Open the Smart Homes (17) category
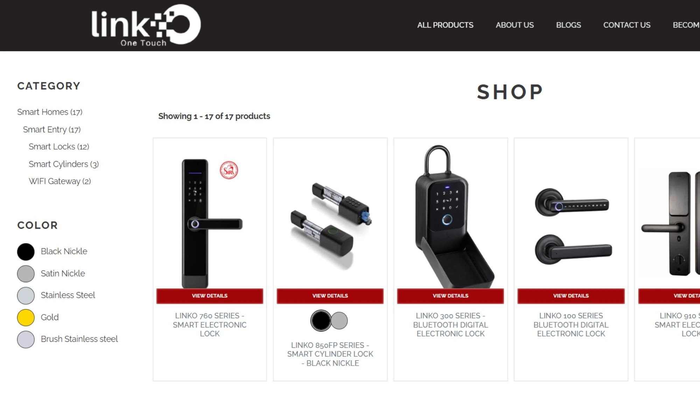This screenshot has height=394, width=700. (50, 112)
